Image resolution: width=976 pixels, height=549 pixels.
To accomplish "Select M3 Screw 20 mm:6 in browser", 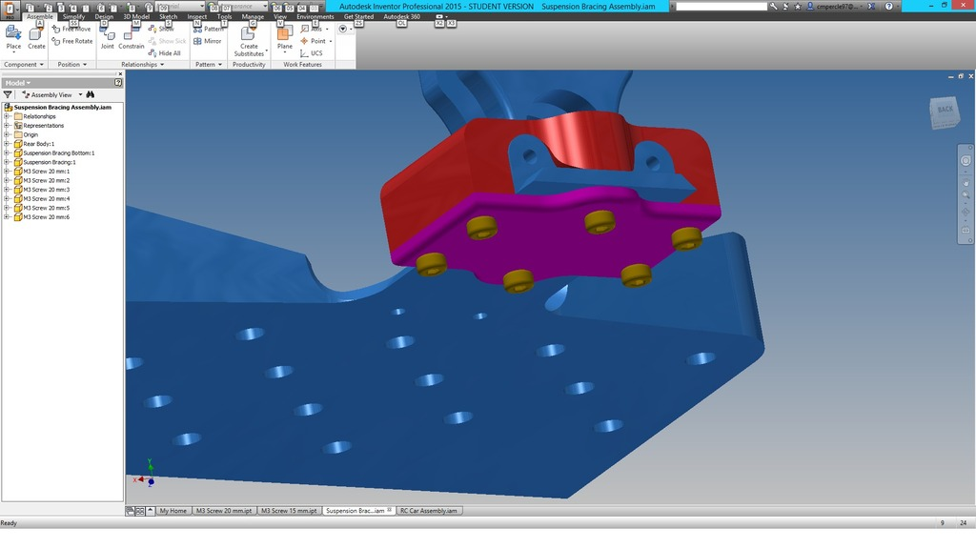I will pyautogui.click(x=46, y=217).
